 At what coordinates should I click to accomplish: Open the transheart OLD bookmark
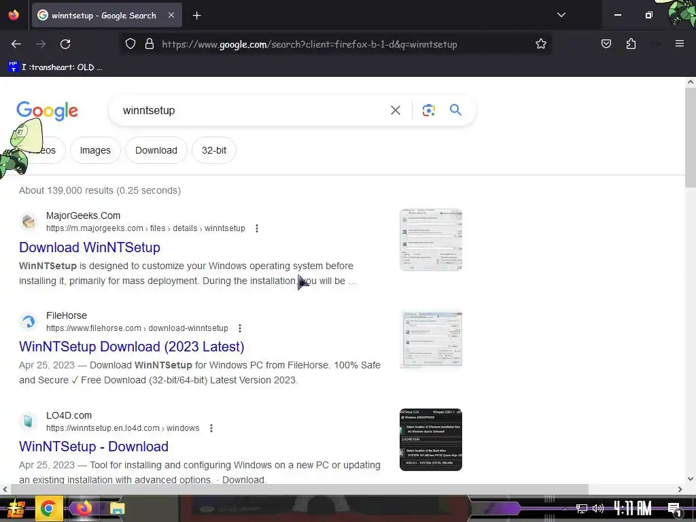56,67
